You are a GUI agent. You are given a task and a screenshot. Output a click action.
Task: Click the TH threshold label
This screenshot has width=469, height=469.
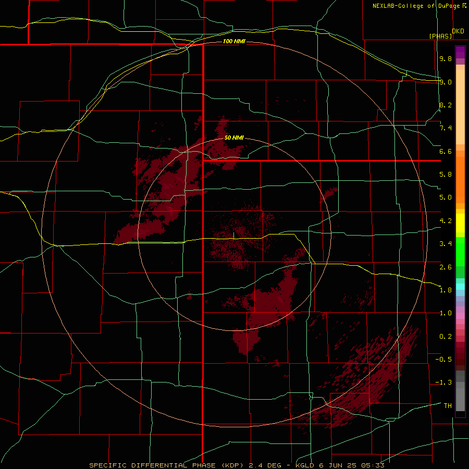tap(448, 406)
